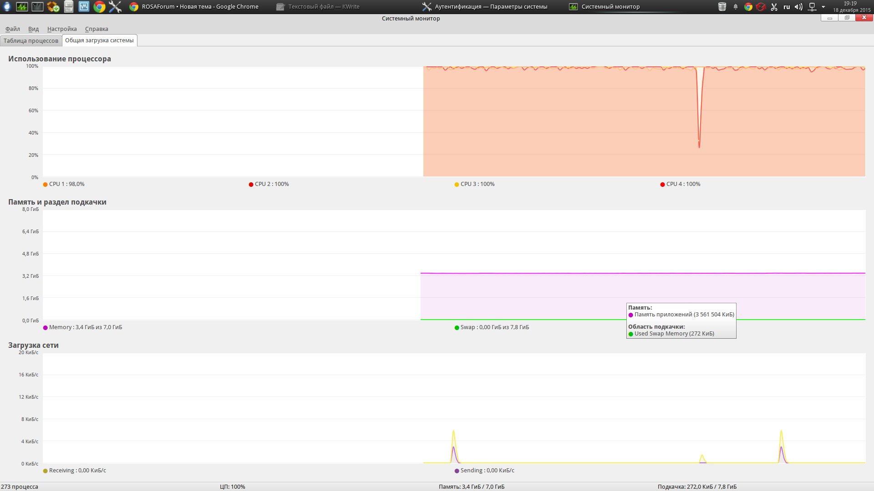
Task: Open the trash bin in system tray
Action: (722, 6)
